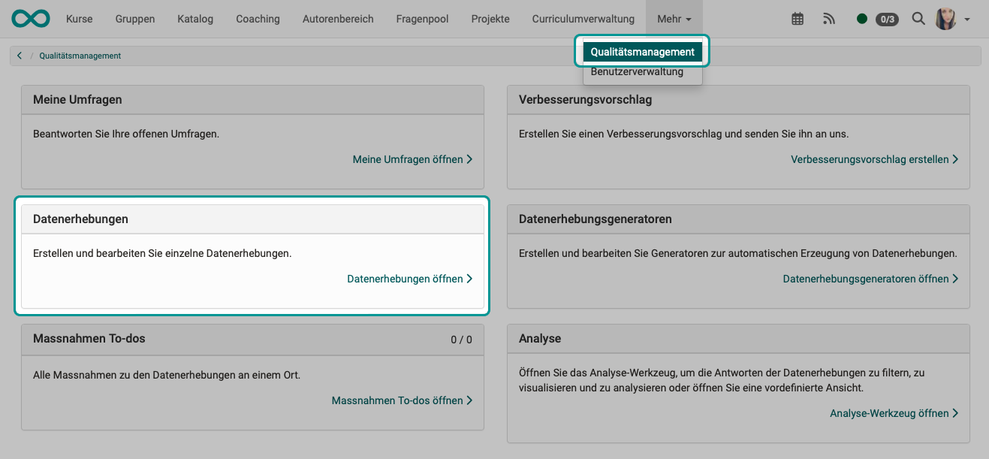Open Datenerhebungen öffnen link
This screenshot has height=459, width=989.
[409, 278]
